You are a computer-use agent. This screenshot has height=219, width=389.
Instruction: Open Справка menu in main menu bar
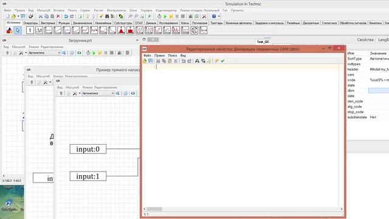click(146, 10)
